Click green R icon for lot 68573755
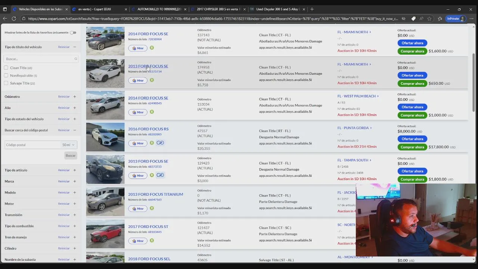The width and height of the screenshot is (478, 269). (x=152, y=175)
